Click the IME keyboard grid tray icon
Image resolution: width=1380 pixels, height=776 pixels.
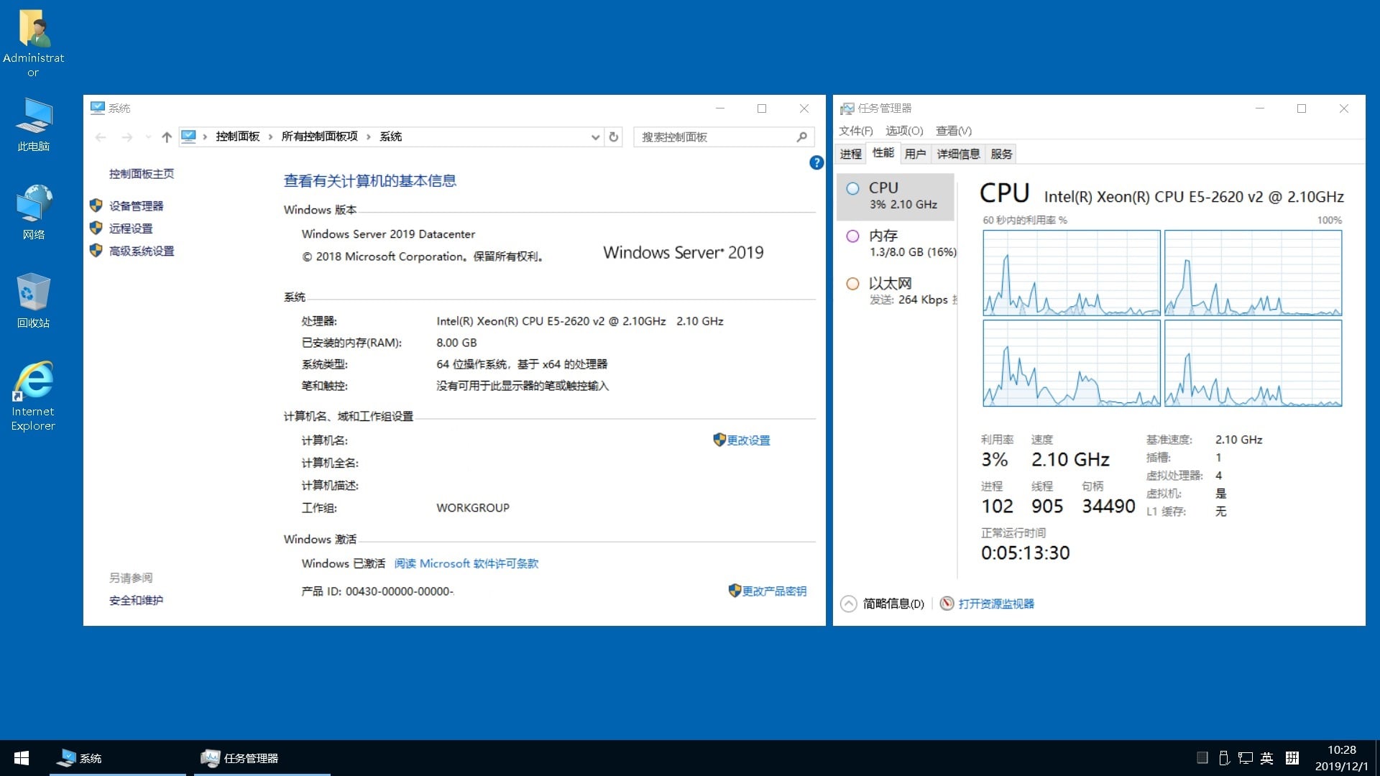(1292, 758)
